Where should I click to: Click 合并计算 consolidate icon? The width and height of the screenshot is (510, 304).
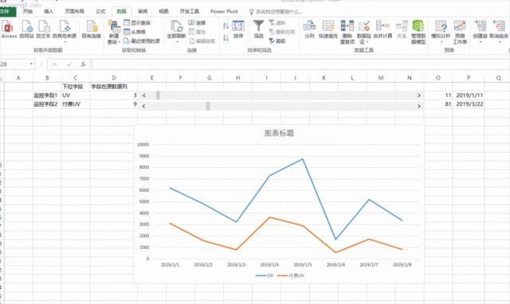[382, 29]
